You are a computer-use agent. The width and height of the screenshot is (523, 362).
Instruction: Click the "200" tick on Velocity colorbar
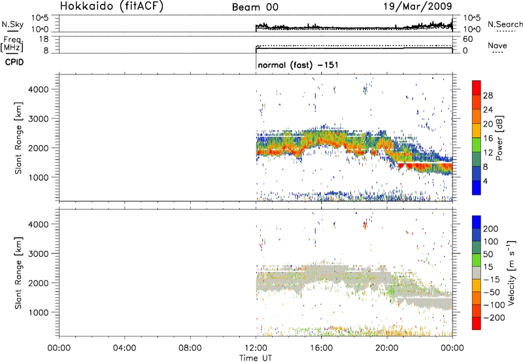491,229
